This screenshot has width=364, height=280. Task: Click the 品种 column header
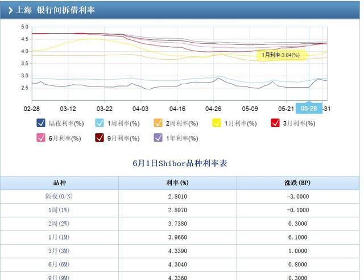(x=59, y=183)
